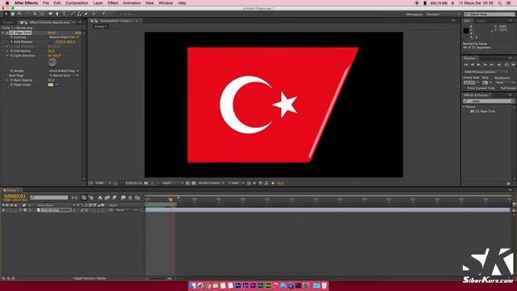Toggle the Light Direction stopwatch
Image resolution: width=517 pixels, height=291 pixels.
(11, 56)
